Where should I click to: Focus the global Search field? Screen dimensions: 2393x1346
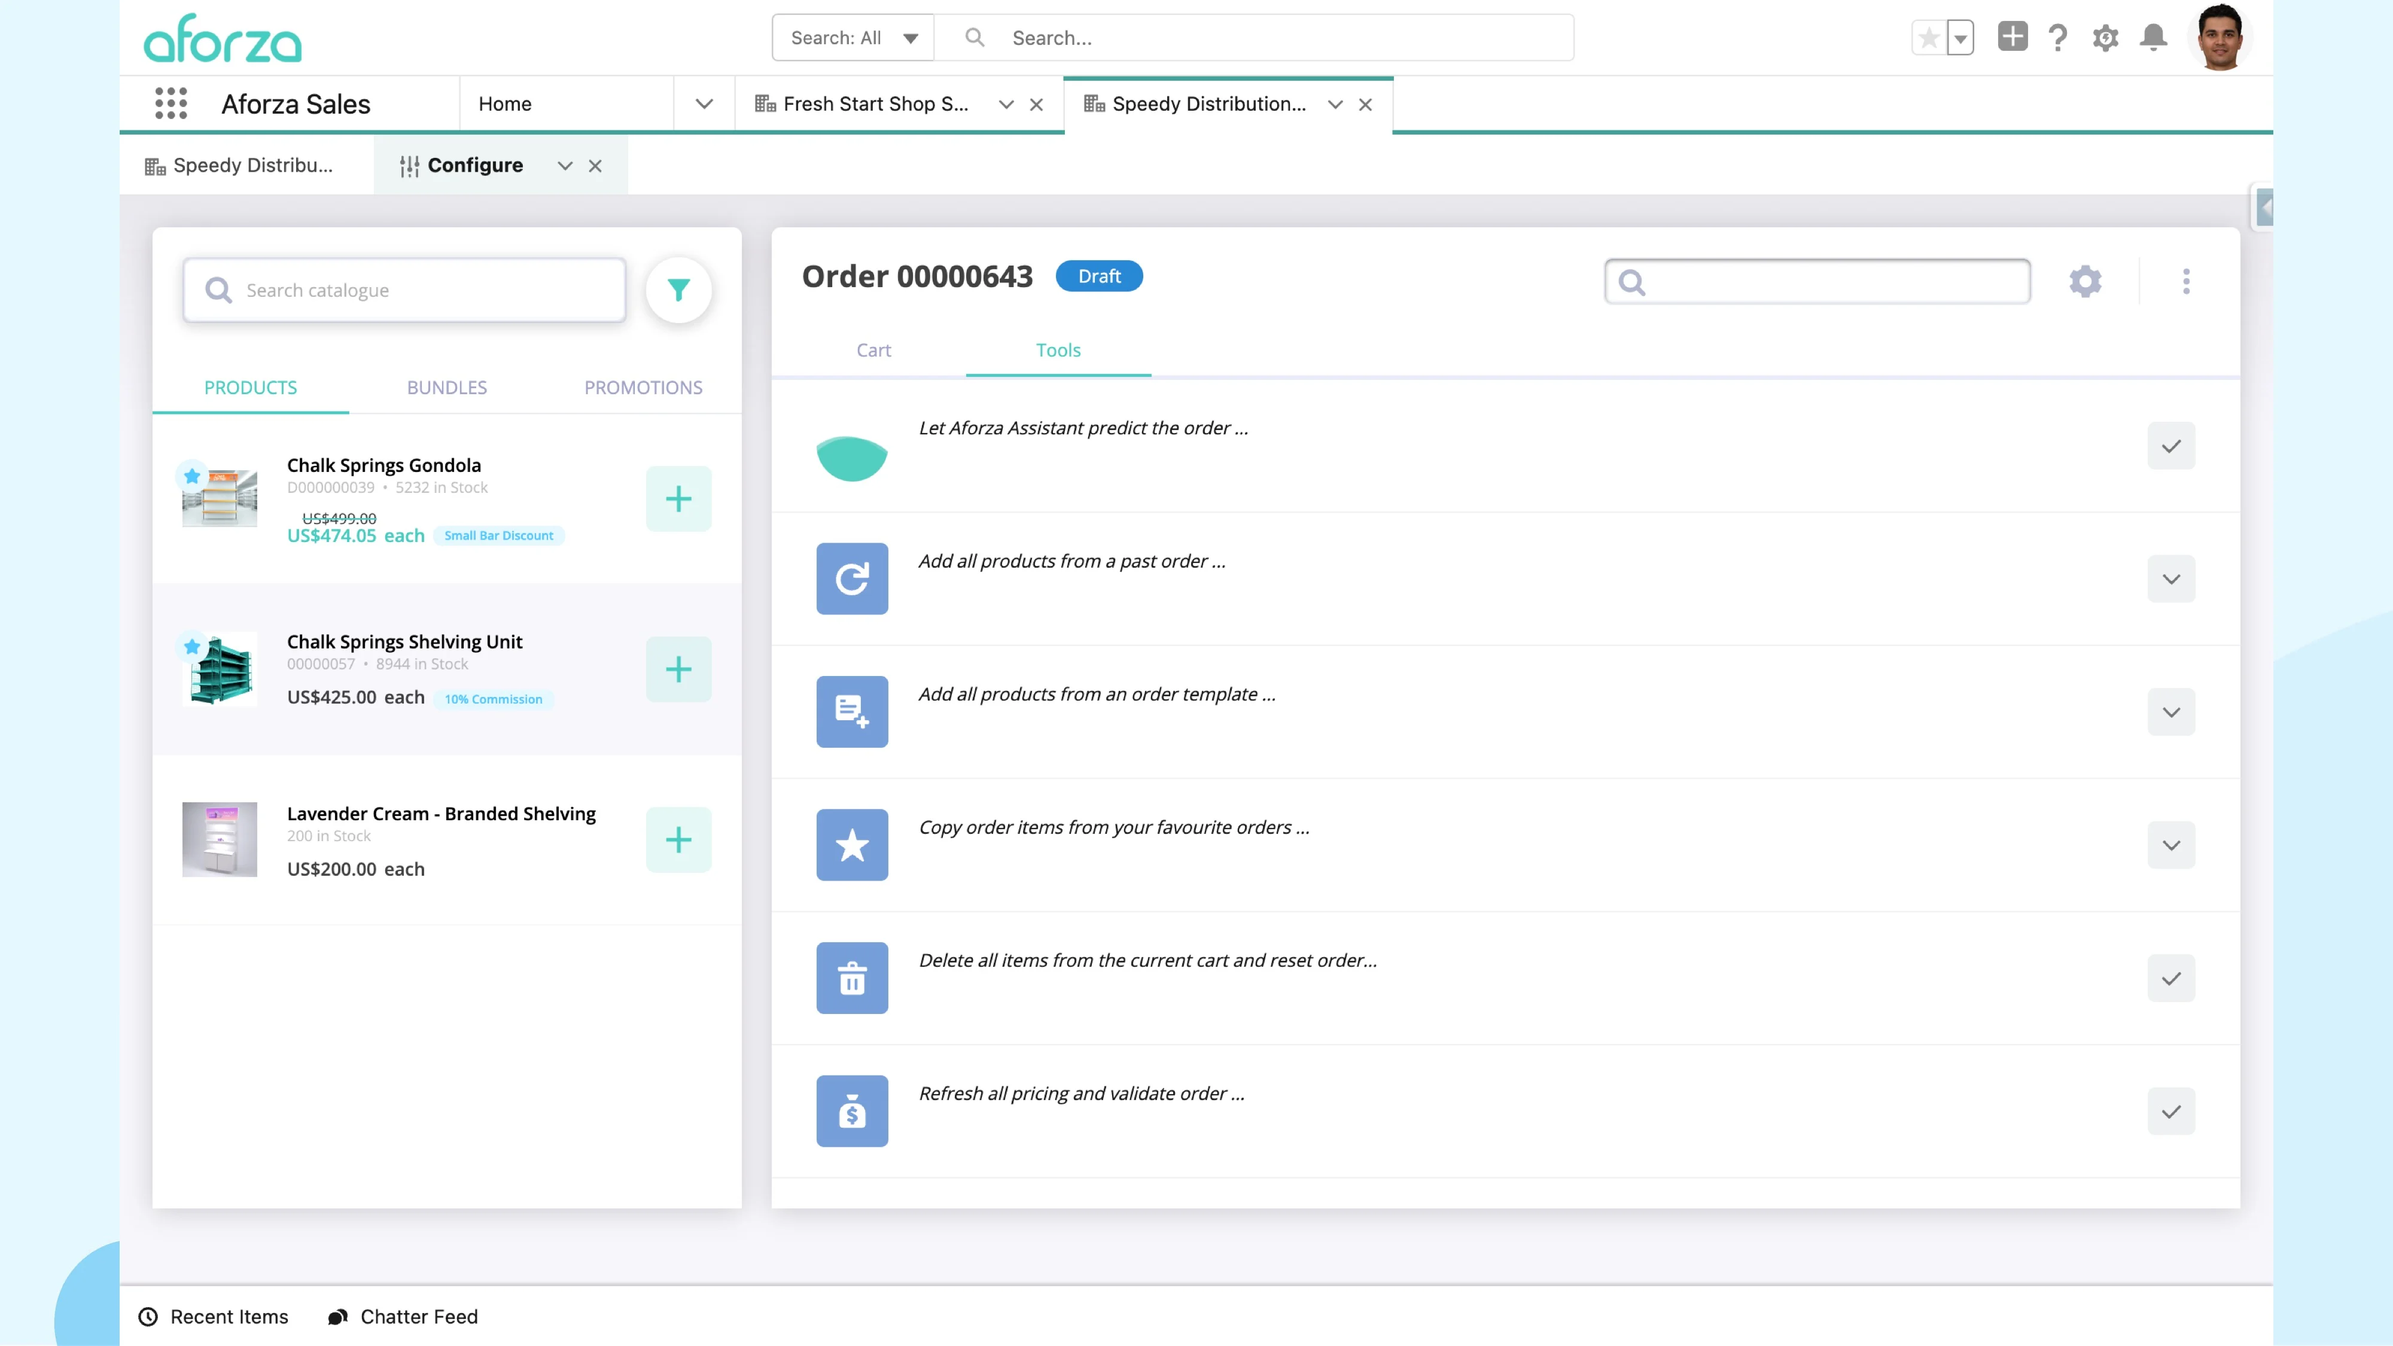tap(1254, 38)
